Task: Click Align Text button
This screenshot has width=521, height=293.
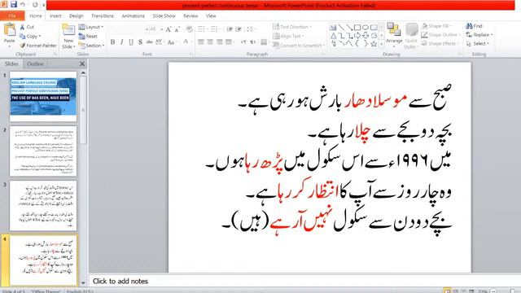Action: pos(288,36)
